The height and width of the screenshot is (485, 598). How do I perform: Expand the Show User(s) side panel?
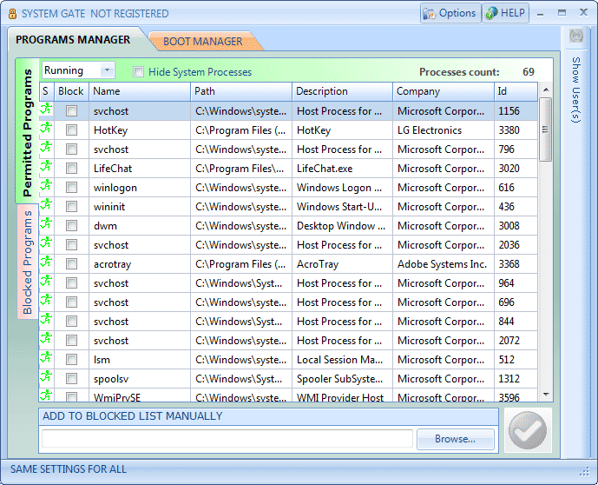(x=576, y=90)
